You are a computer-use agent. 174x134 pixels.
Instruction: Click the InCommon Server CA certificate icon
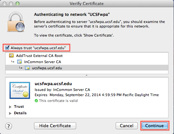(19, 61)
